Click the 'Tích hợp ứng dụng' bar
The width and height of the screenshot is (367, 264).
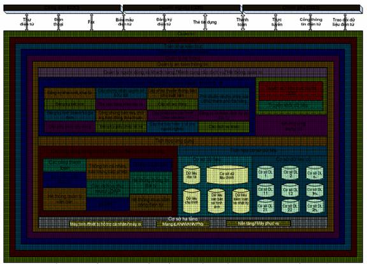tap(183, 141)
